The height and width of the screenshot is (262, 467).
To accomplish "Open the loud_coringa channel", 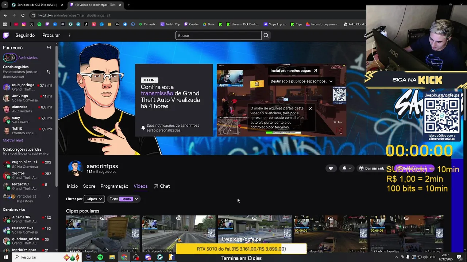I will coord(27,87).
